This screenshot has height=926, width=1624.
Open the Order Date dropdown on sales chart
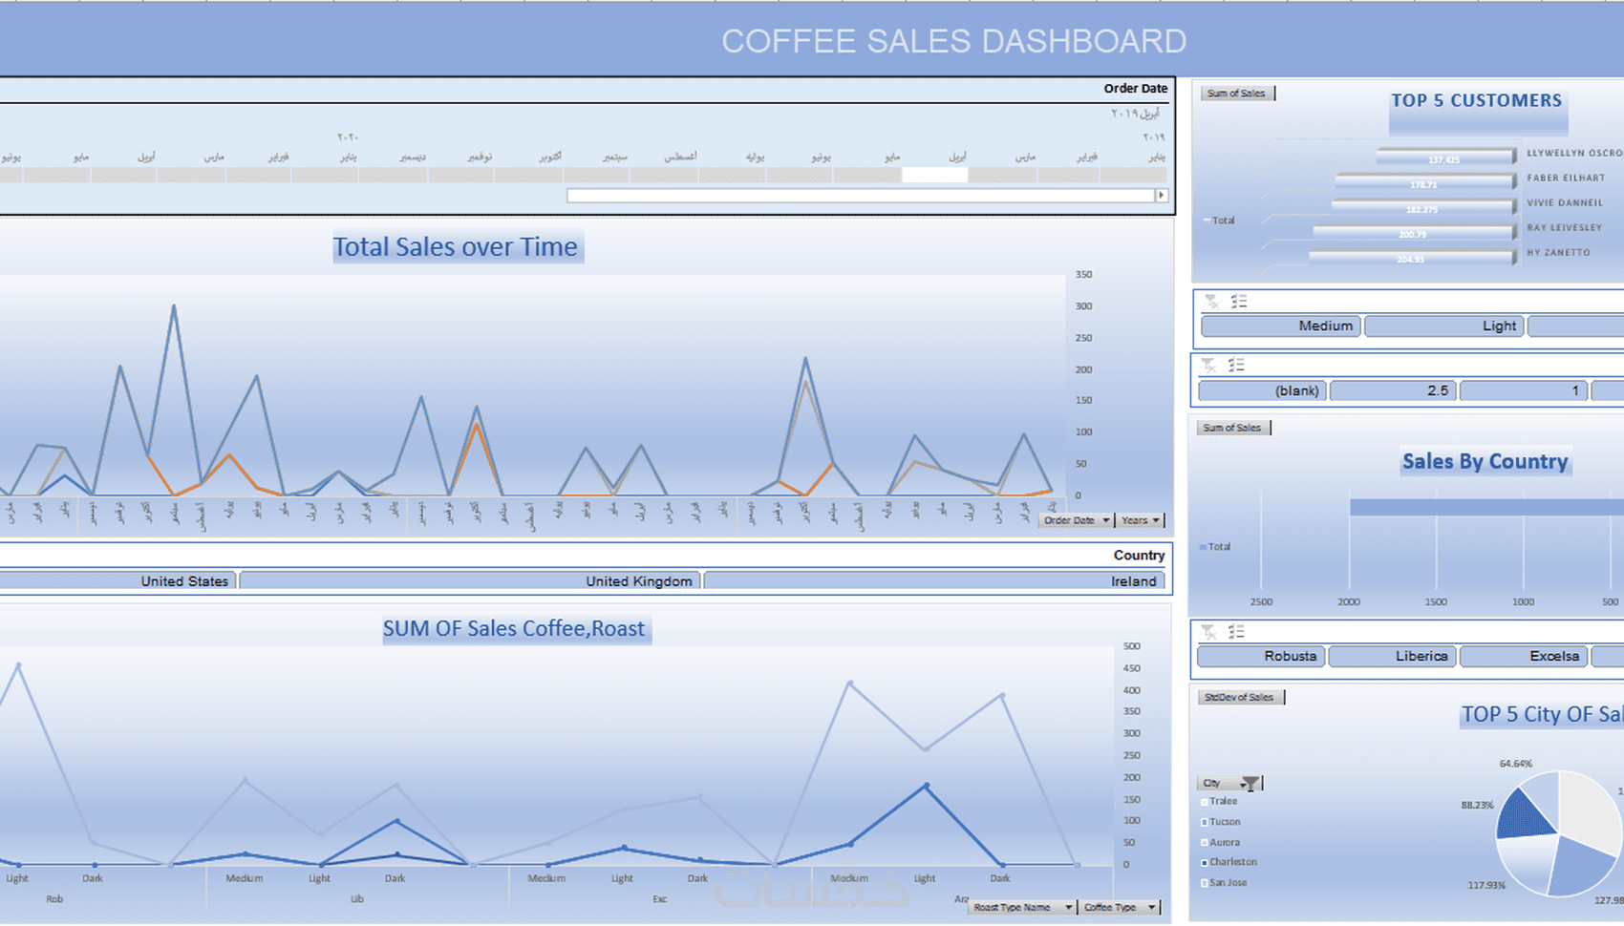[x=1077, y=520]
